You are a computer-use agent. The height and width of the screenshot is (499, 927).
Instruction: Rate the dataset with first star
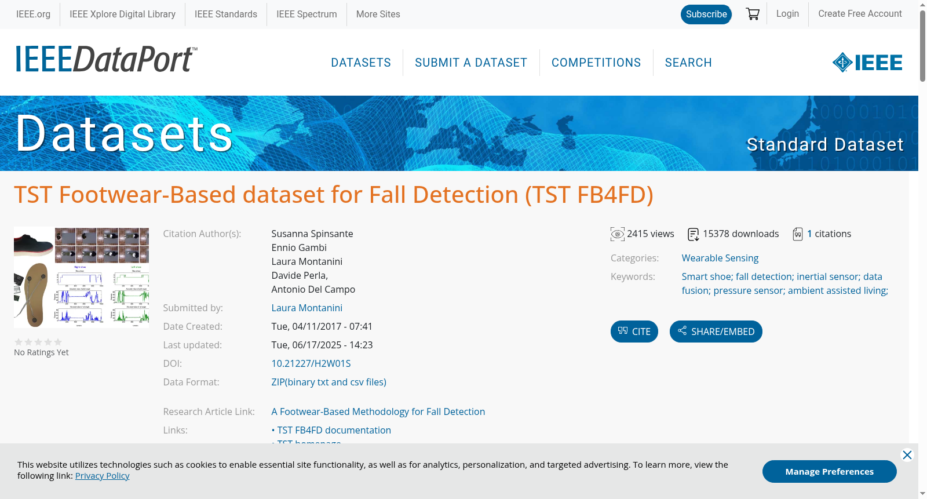point(19,342)
